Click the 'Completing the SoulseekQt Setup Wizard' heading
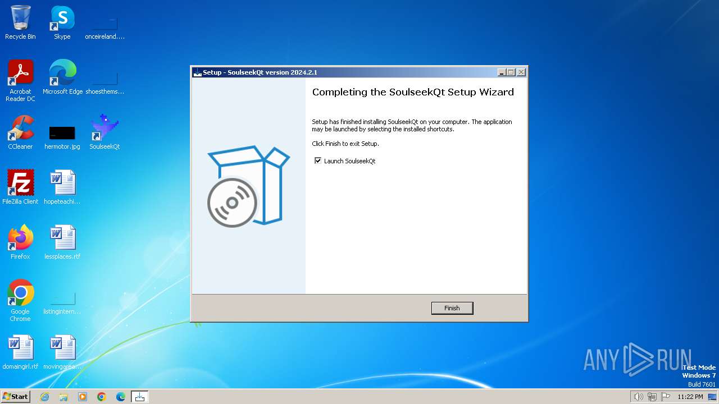Screen dimensions: 719x404 413,92
